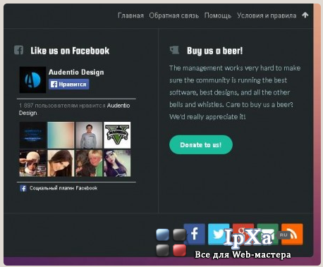Click the Facebook social share icon
323x267 pixels.
tap(194, 234)
